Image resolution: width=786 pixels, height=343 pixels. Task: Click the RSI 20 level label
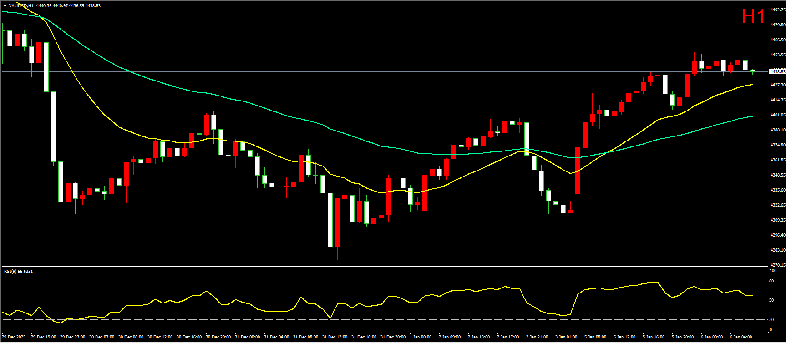(x=771, y=319)
